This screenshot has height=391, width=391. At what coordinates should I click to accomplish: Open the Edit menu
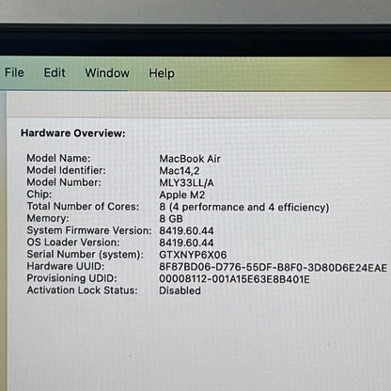click(55, 72)
